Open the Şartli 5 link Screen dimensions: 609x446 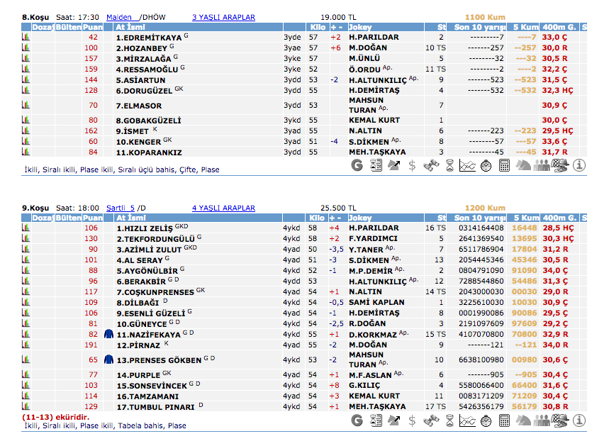tap(120, 208)
